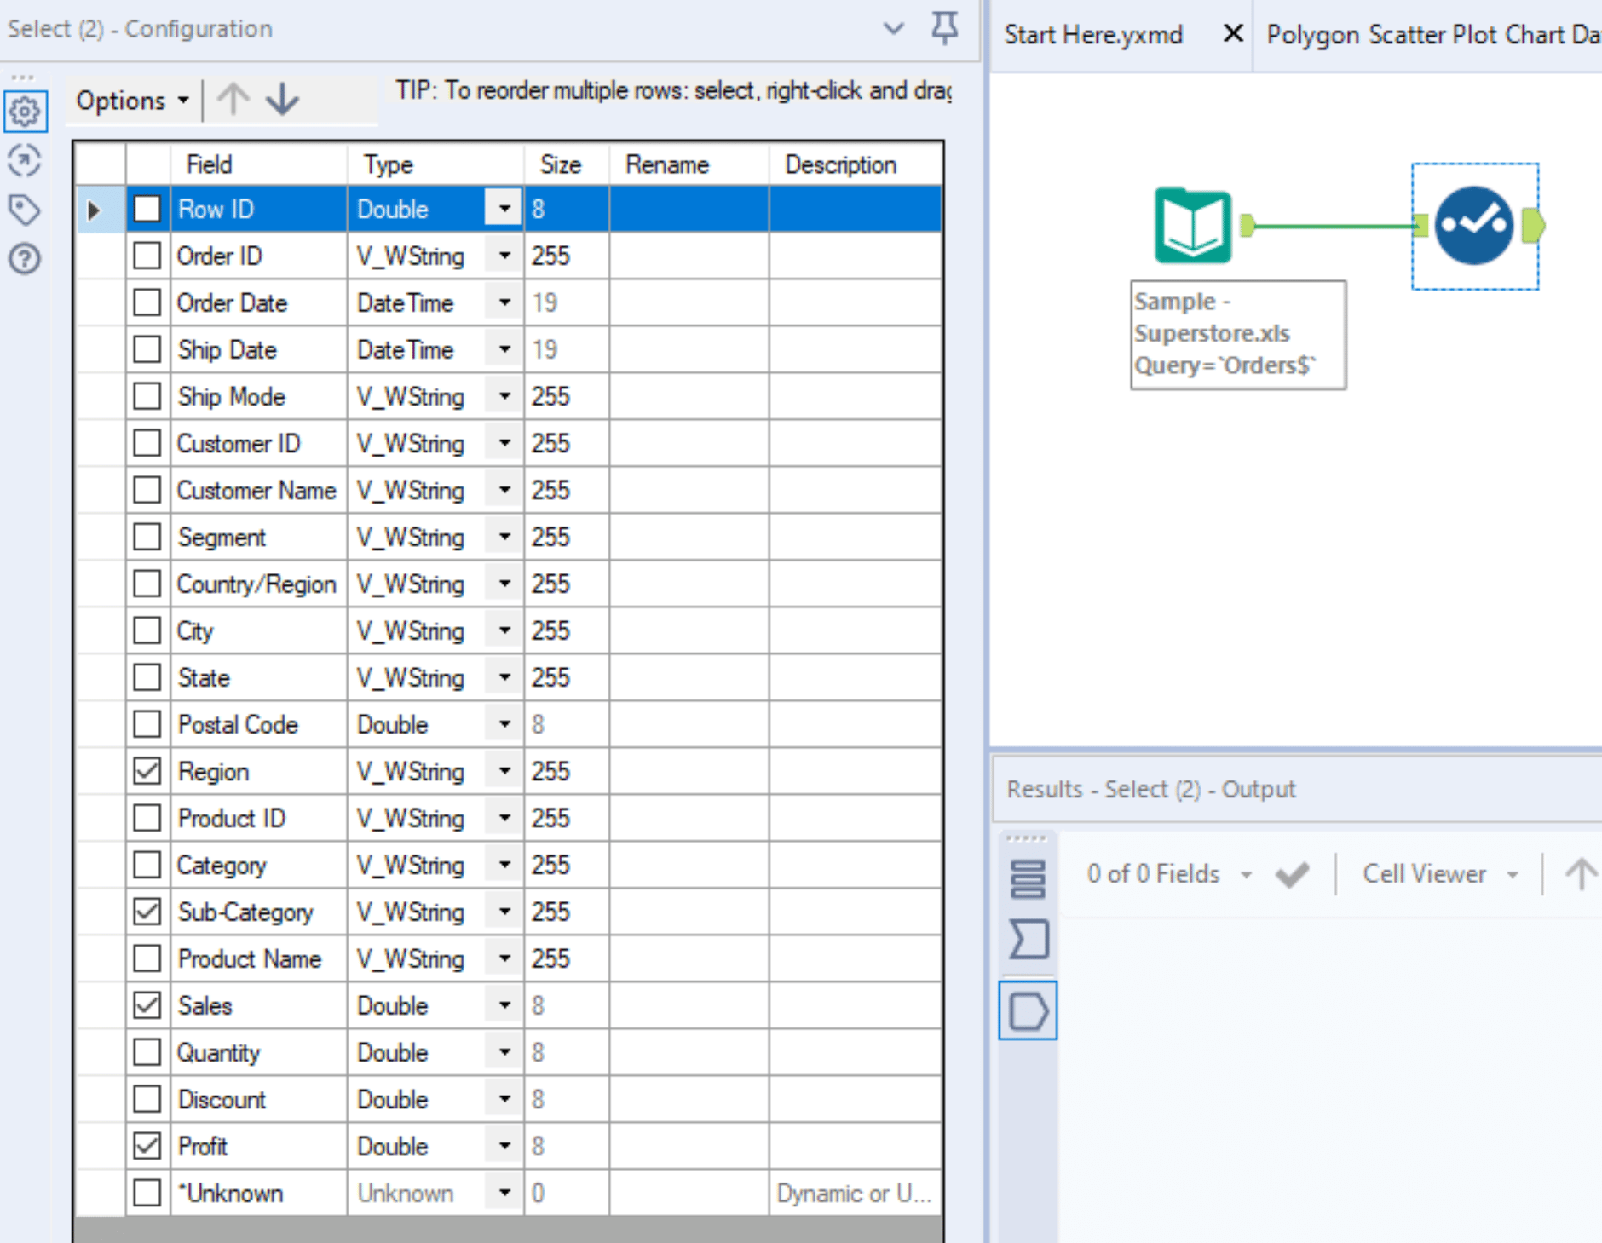Check the *Unknown field checkbox
Image resolution: width=1602 pixels, height=1243 pixels.
[x=147, y=1193]
